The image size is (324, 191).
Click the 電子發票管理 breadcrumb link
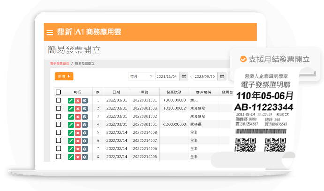point(59,63)
